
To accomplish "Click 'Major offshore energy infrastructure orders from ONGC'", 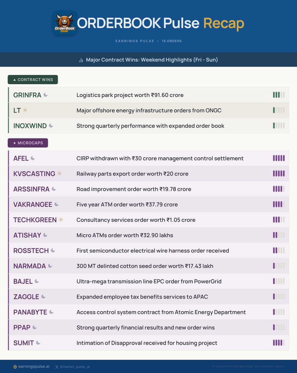I will [x=149, y=110].
